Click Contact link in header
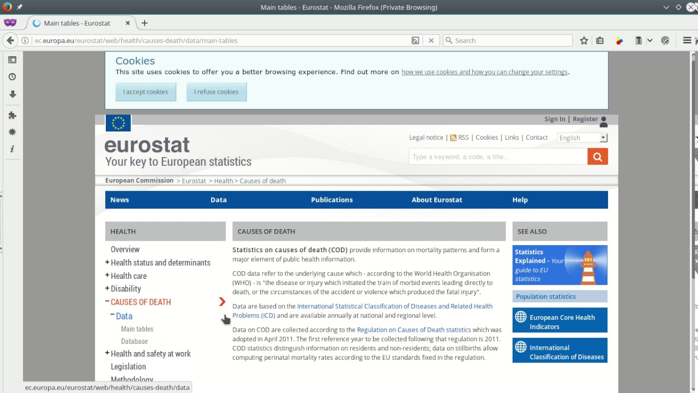This screenshot has height=393, width=698. click(537, 138)
